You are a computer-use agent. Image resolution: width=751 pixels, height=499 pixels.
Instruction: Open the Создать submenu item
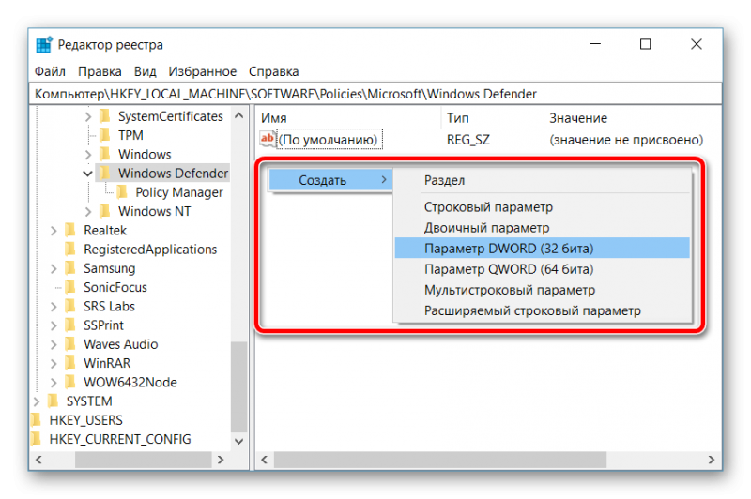pyautogui.click(x=330, y=180)
